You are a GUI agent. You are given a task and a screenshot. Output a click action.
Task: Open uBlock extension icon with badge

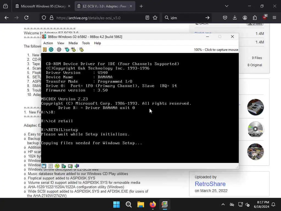click(265, 17)
